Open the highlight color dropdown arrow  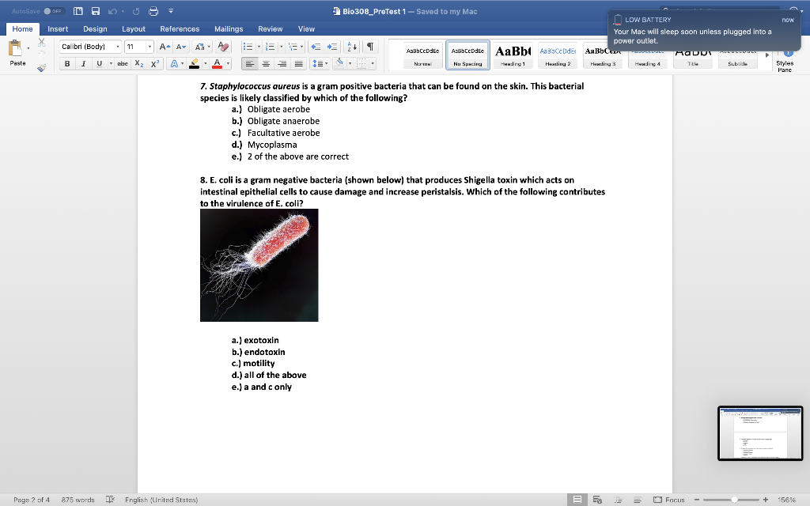pyautogui.click(x=206, y=63)
